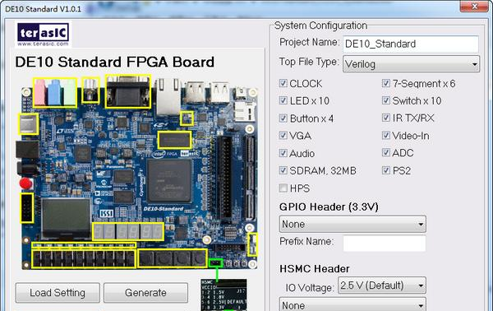Toggle the LED x 10 checkbox
Viewport: 493px width, 311px height.
283,100
